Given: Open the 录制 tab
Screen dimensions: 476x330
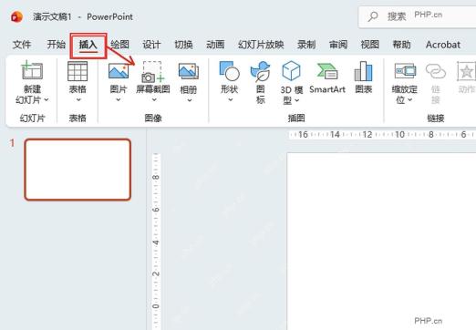Looking at the screenshot, I should click(x=306, y=45).
